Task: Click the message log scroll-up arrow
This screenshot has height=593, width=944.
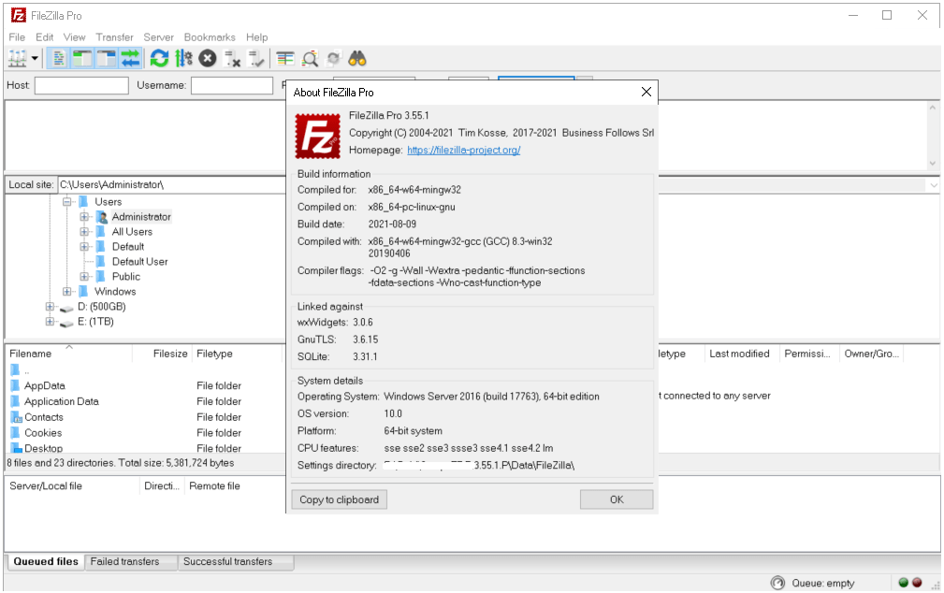Action: point(933,108)
